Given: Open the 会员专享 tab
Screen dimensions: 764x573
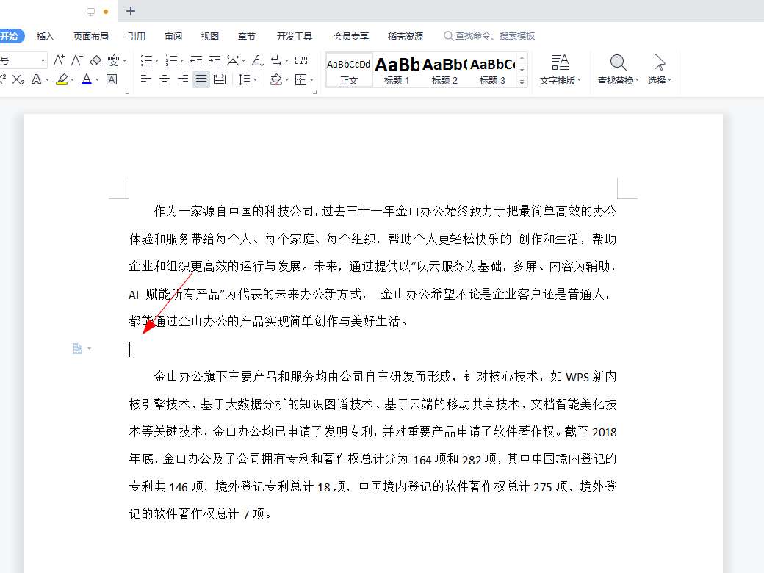Looking at the screenshot, I should (x=351, y=36).
